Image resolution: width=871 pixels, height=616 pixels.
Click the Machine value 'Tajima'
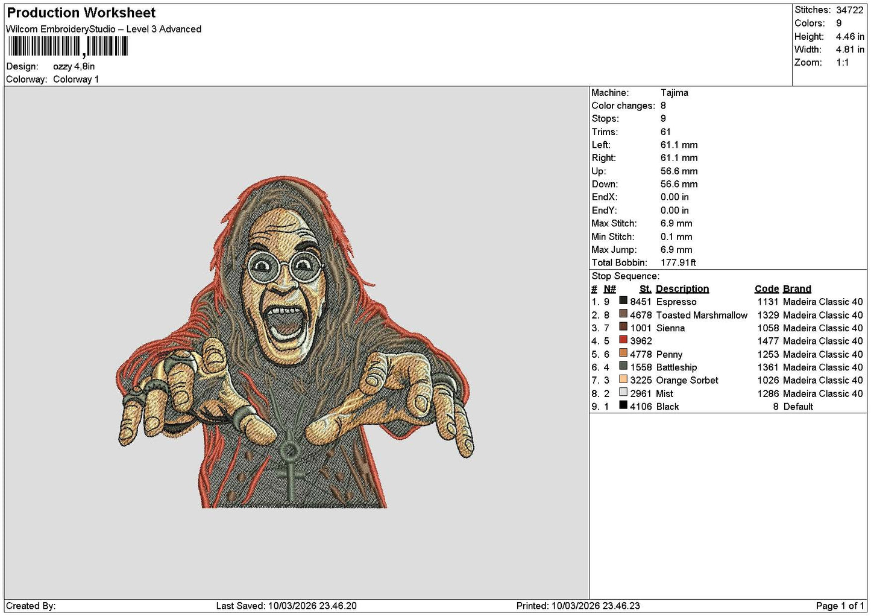674,92
